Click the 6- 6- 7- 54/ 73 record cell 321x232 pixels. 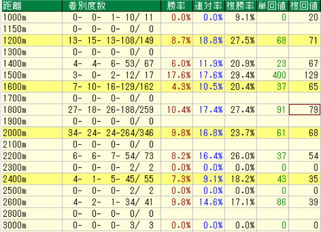112,156
